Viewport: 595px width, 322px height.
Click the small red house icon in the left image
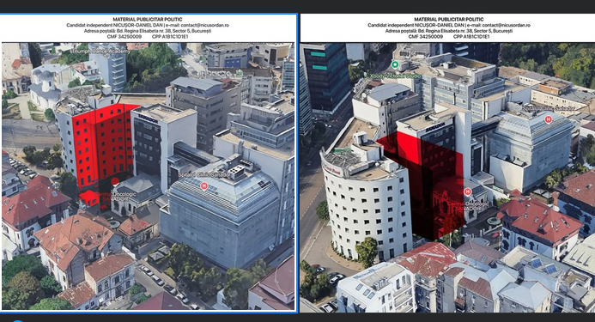pyautogui.click(x=89, y=197)
